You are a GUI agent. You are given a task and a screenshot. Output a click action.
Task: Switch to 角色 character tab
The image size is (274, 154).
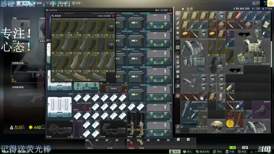tap(175, 152)
